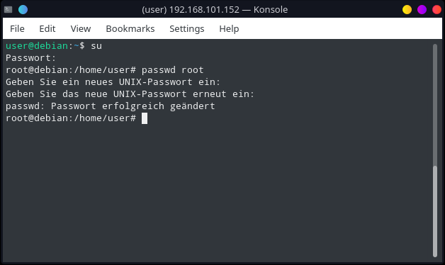Maximize window with the purple circle button
Viewport: 445px width, 265px height.
[422, 10]
